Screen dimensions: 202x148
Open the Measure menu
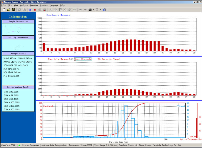(x=34, y=5)
